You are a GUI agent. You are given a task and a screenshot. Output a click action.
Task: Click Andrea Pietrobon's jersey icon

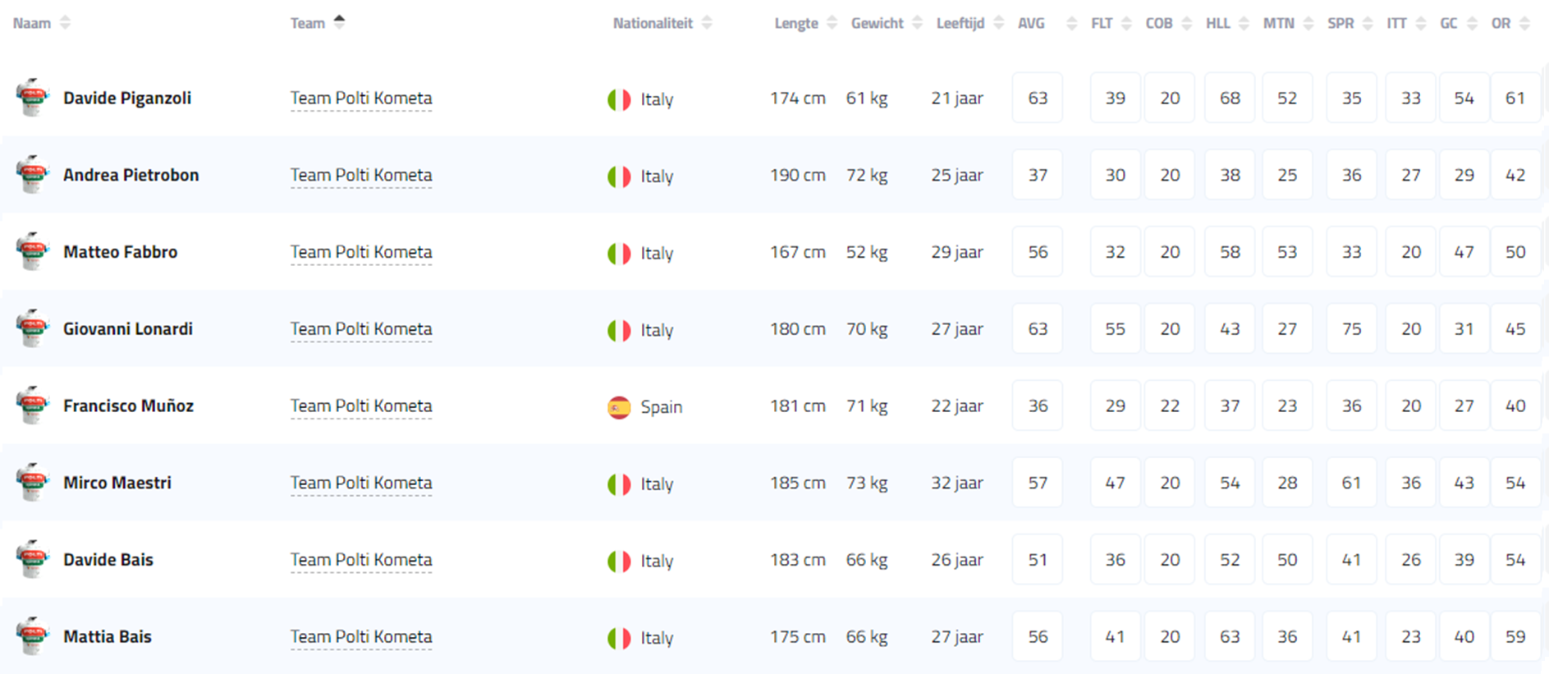32,175
